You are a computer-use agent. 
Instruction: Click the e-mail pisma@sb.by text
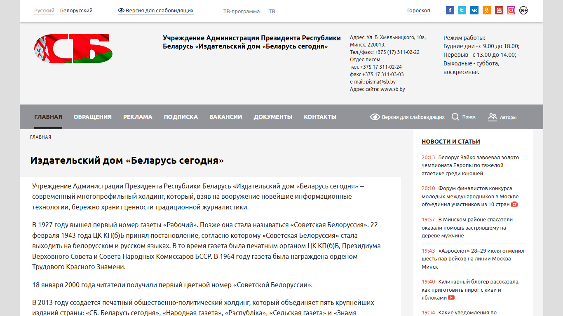pyautogui.click(x=373, y=82)
